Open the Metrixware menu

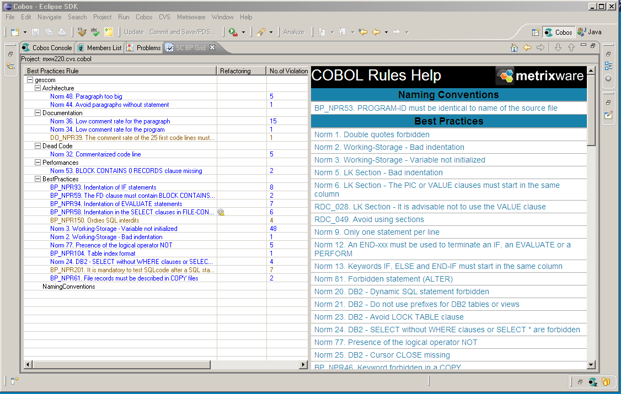point(191,17)
